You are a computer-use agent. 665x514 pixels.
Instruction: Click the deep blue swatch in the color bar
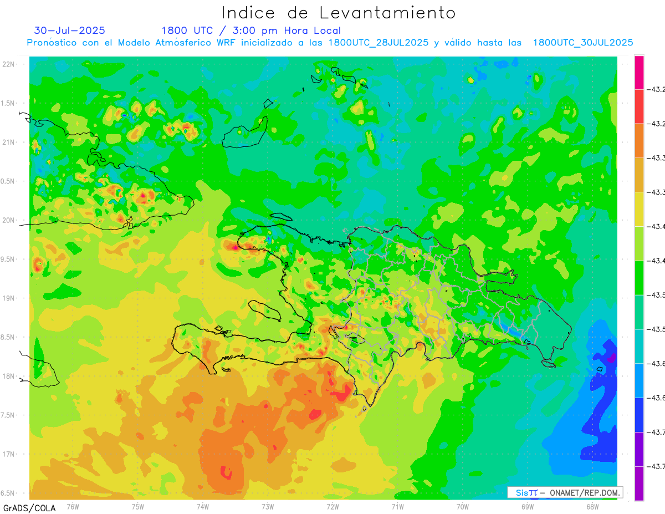click(x=639, y=415)
